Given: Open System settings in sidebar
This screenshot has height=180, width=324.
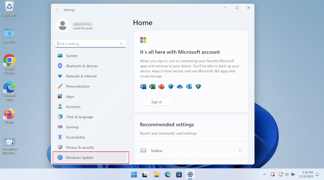Looking at the screenshot, I should click(x=90, y=56).
